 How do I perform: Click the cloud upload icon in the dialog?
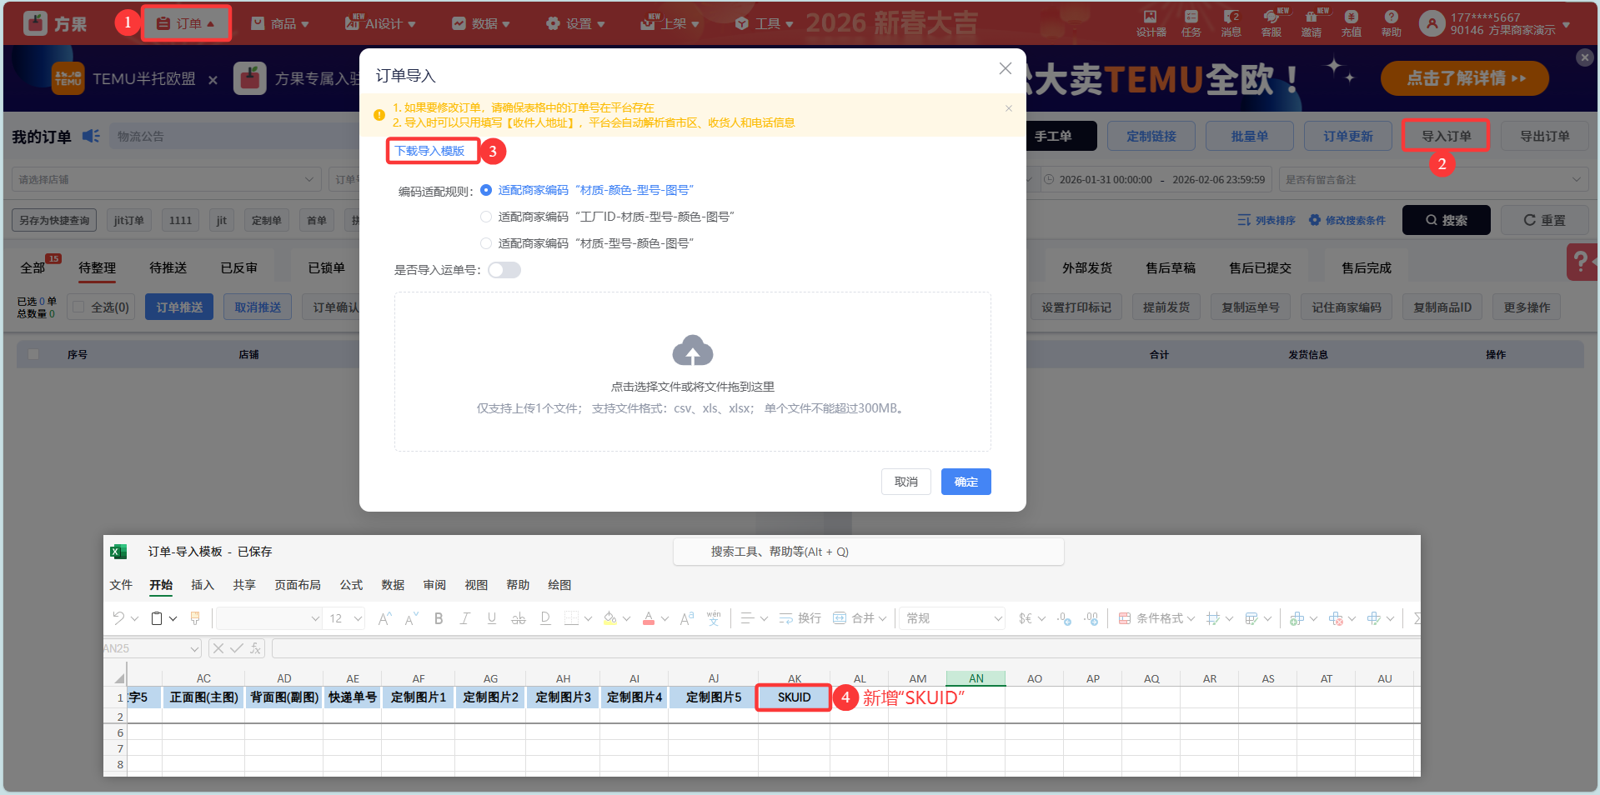(692, 351)
